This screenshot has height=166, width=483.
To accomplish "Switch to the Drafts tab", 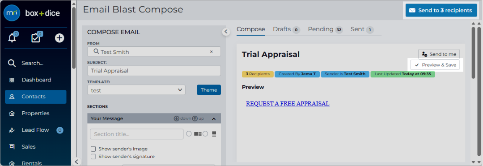I will [287, 29].
